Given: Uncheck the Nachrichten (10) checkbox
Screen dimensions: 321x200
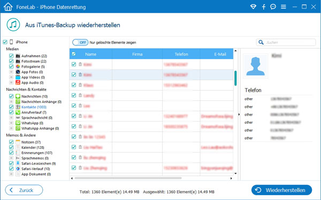Looking at the screenshot, I should coord(11,96).
